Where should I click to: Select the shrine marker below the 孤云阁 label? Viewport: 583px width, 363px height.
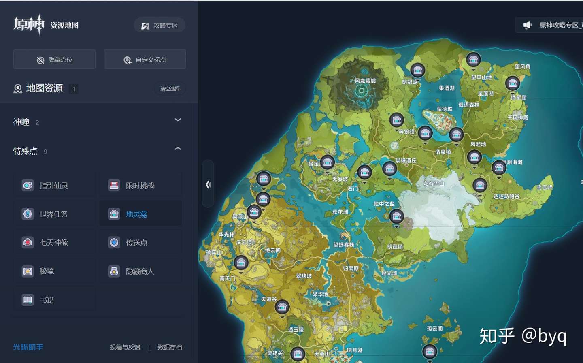point(430,351)
